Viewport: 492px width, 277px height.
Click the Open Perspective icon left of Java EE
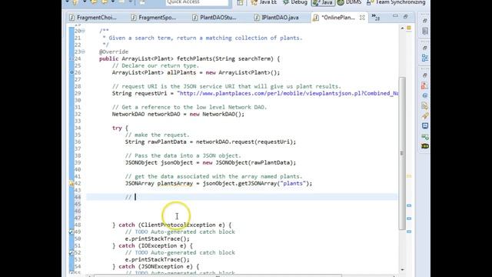pos(240,2)
